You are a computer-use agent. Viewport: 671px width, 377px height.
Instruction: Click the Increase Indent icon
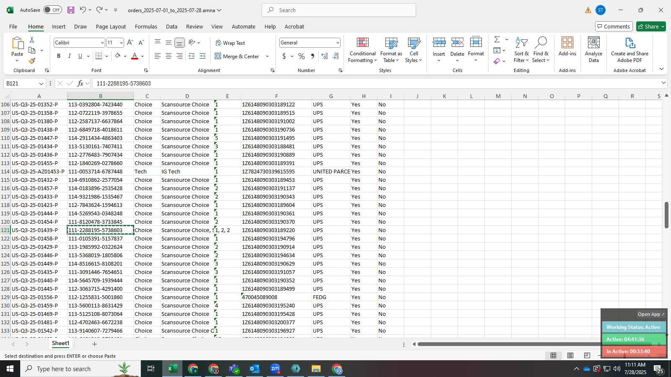[203, 56]
